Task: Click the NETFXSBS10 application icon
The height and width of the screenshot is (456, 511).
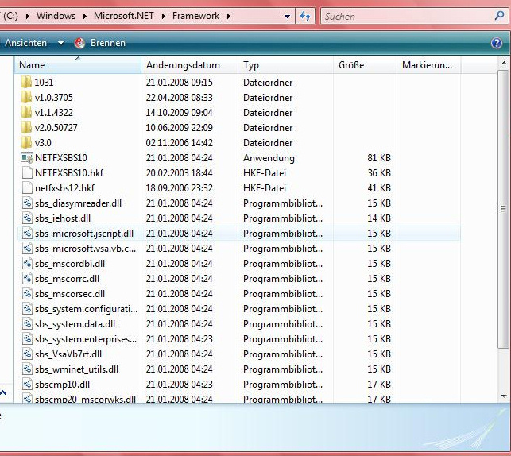Action: pyautogui.click(x=27, y=157)
